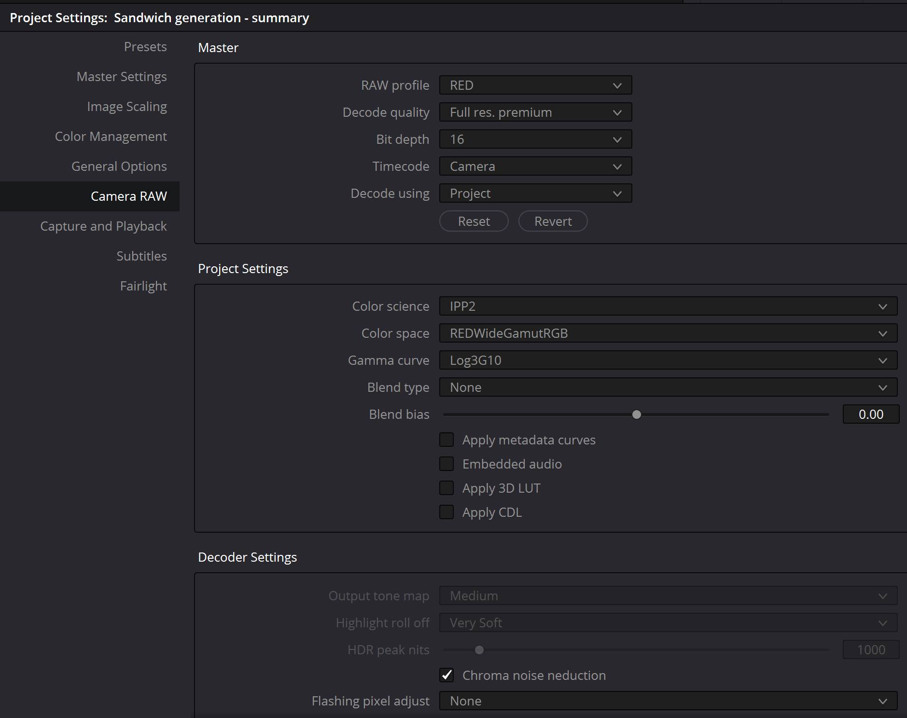Click the Master section heading
The height and width of the screenshot is (718, 907).
[218, 48]
